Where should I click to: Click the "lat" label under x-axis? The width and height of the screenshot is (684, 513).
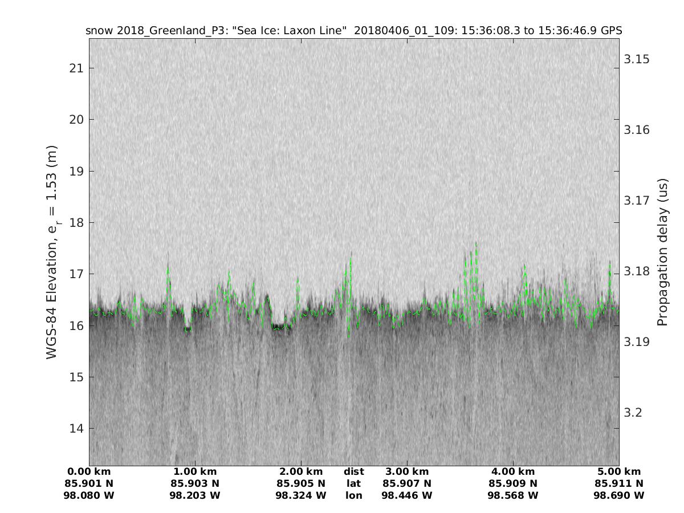point(354,484)
